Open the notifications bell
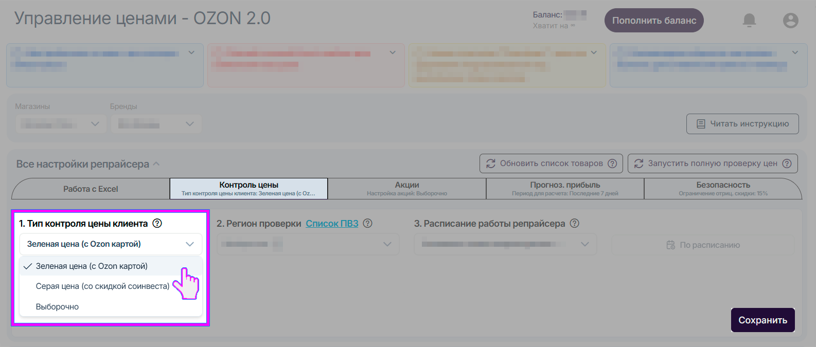The image size is (816, 347). [x=749, y=21]
